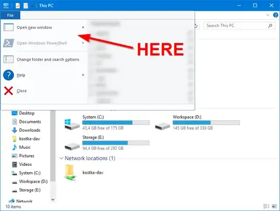Screen dimensions: 280x211
Task: Select Open new window menu entry
Action: coord(44,27)
